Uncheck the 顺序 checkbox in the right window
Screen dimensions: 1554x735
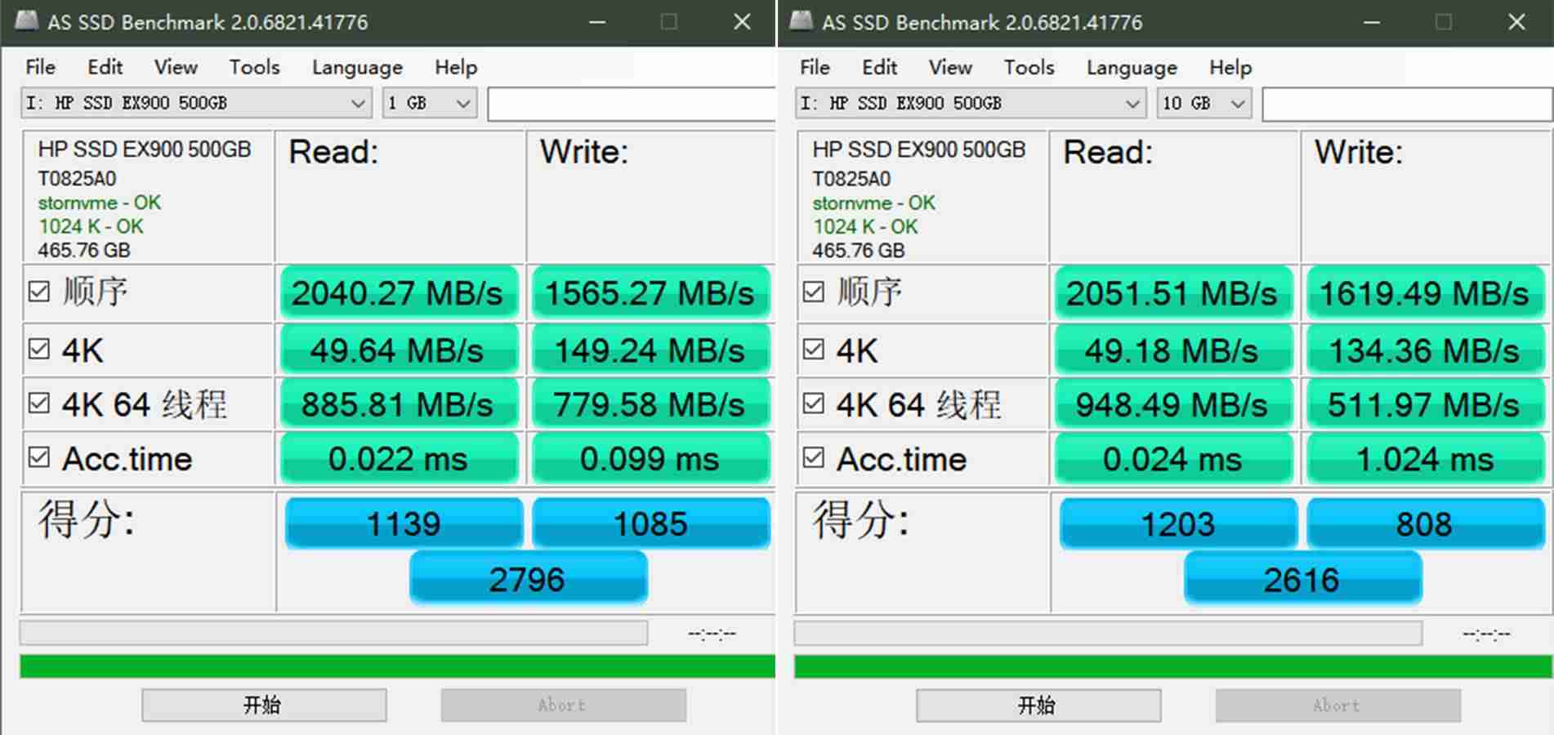click(814, 292)
